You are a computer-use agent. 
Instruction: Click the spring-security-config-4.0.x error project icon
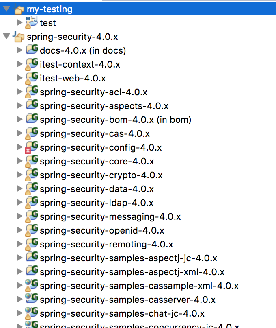pos(32,147)
